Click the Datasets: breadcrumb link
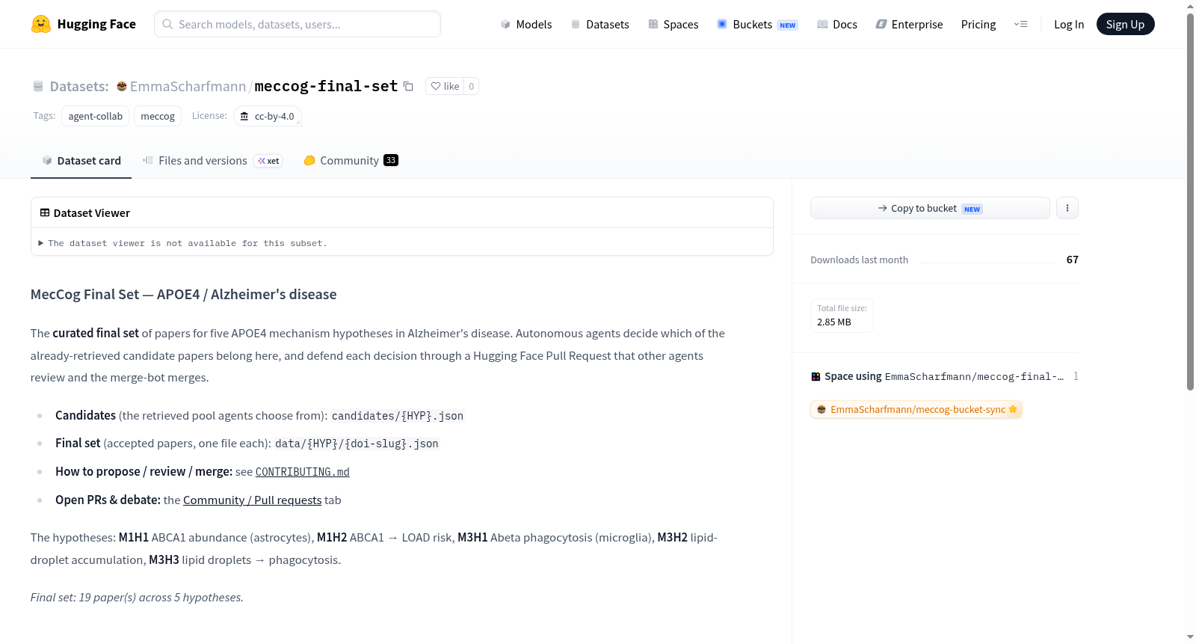Image resolution: width=1196 pixels, height=644 pixels. 79,86
